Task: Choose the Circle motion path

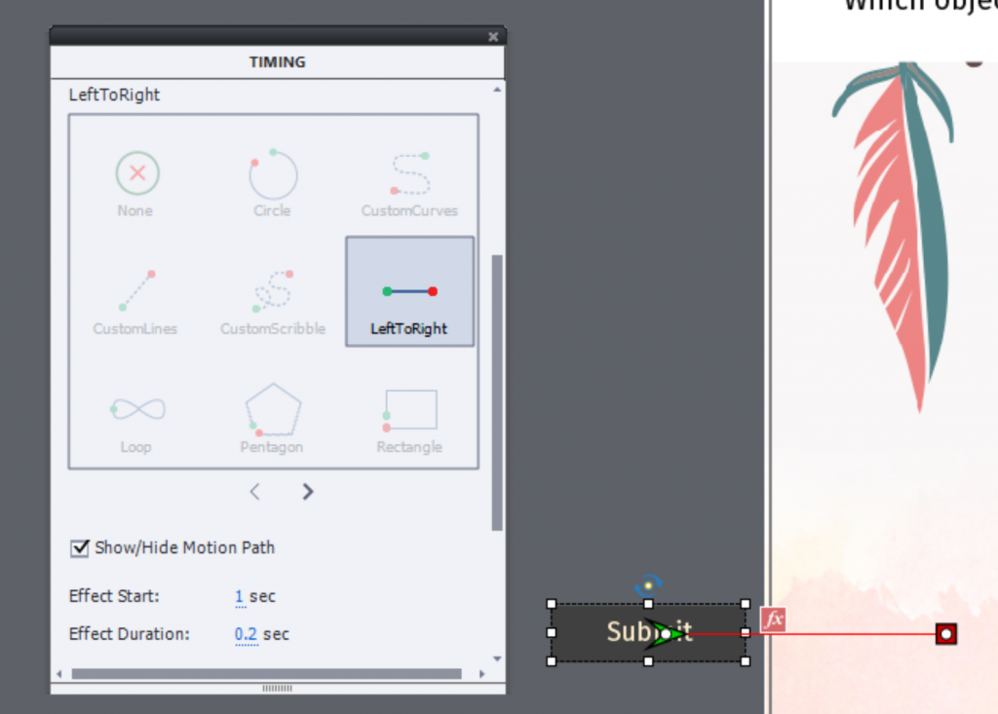Action: coord(272,183)
